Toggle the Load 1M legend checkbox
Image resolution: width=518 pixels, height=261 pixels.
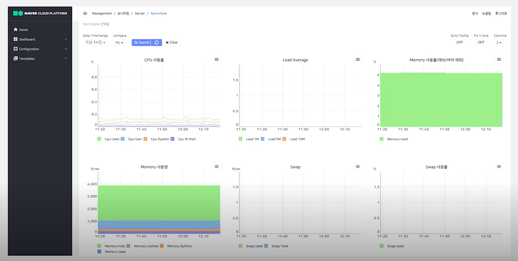pyautogui.click(x=240, y=139)
